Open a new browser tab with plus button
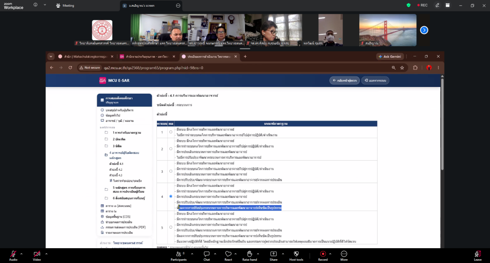Image resolution: width=490 pixels, height=263 pixels. (245, 56)
